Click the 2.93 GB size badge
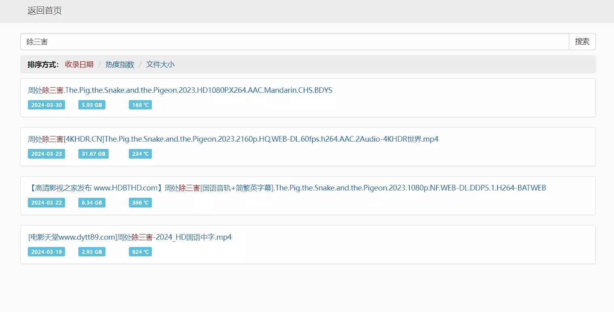Screen dimensions: 614x312 coord(92,252)
